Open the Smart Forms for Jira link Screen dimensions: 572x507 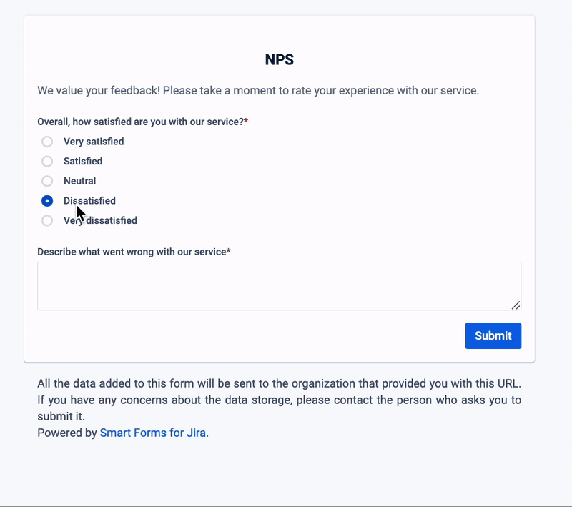click(153, 433)
